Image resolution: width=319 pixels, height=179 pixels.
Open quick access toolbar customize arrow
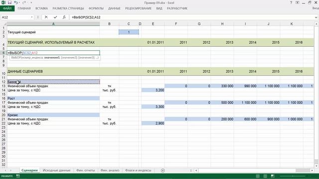pos(31,2)
